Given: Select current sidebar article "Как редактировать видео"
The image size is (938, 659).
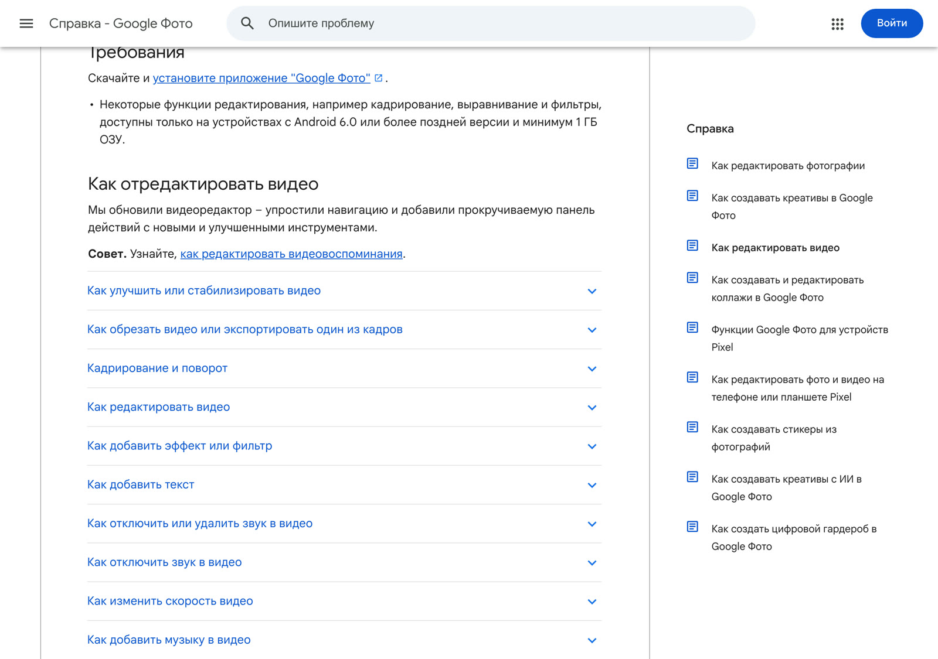Looking at the screenshot, I should [x=776, y=248].
